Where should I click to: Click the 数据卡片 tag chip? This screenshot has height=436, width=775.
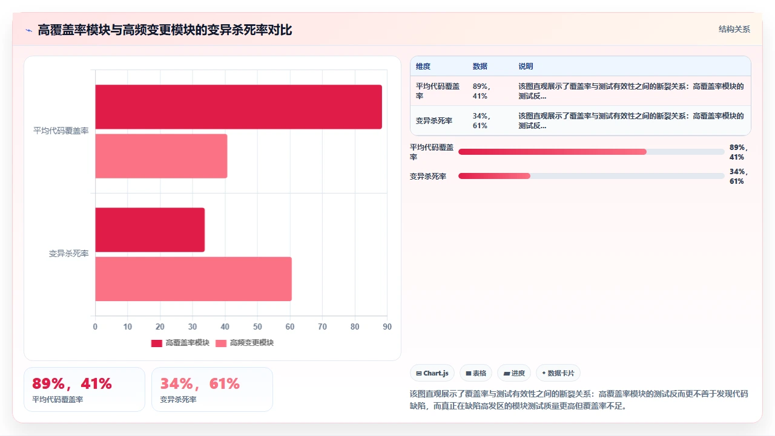(x=558, y=373)
